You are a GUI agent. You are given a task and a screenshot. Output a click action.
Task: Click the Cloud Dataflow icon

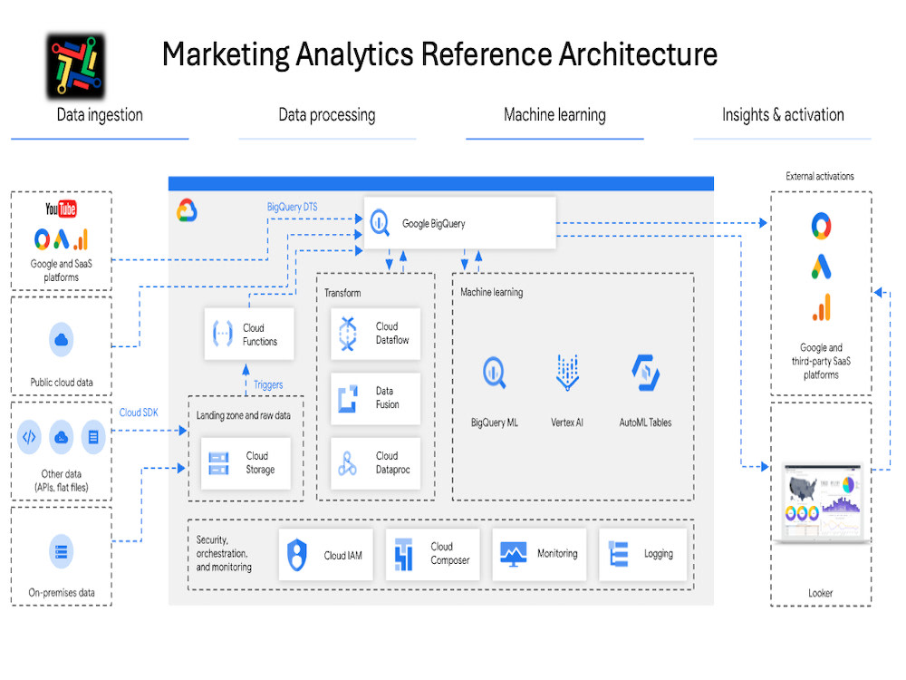(347, 334)
